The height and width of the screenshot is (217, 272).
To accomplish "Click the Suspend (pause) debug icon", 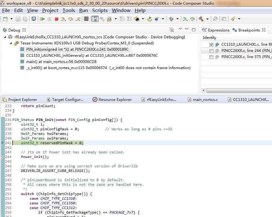I will click(x=49, y=19).
